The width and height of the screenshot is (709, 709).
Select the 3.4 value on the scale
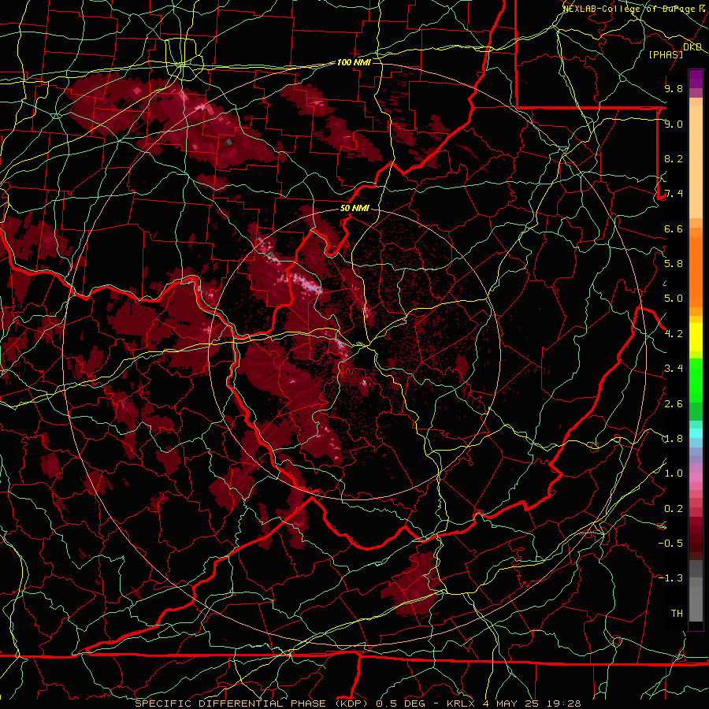coord(674,369)
